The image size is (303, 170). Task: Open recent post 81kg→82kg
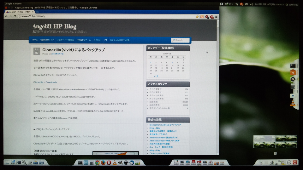[155, 128]
